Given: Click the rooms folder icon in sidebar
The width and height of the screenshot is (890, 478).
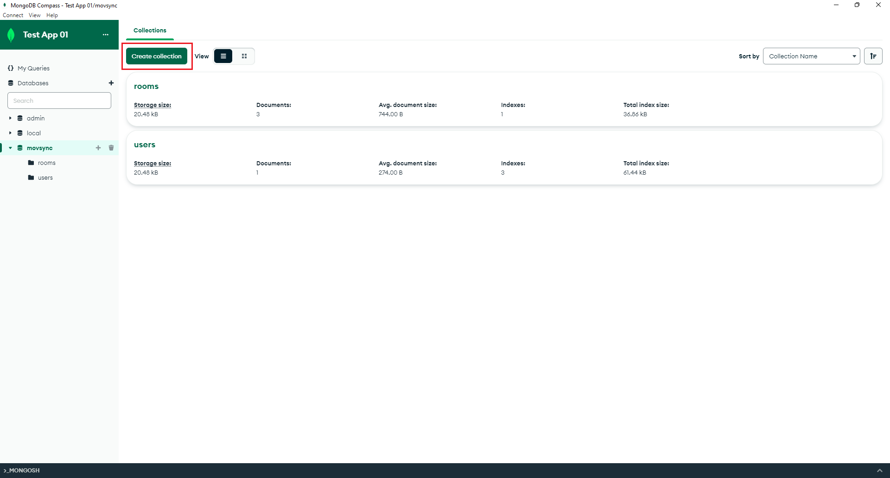Looking at the screenshot, I should coord(31,163).
